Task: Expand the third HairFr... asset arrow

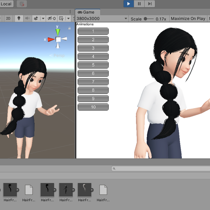Action: [x=55, y=190]
